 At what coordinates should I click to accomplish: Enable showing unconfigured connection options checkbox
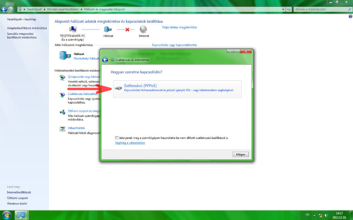click(117, 137)
